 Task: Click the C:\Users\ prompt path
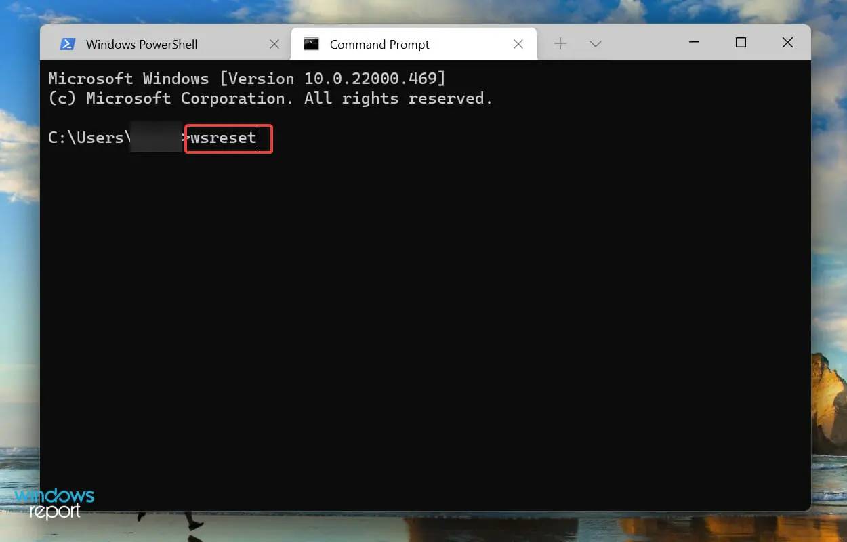coord(89,138)
